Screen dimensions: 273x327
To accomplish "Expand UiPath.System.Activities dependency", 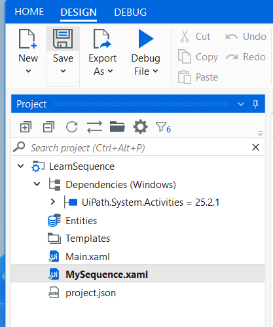I will (x=52, y=202).
